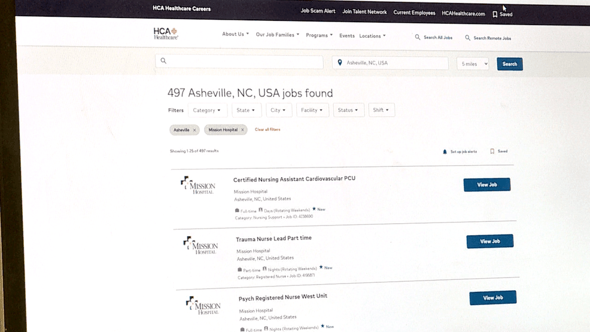
Task: Click Set up job alerts
Action: (x=464, y=151)
